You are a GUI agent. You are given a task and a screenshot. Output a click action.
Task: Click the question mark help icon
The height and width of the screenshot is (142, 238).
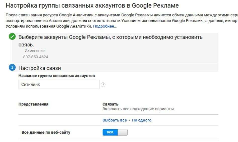point(103,85)
